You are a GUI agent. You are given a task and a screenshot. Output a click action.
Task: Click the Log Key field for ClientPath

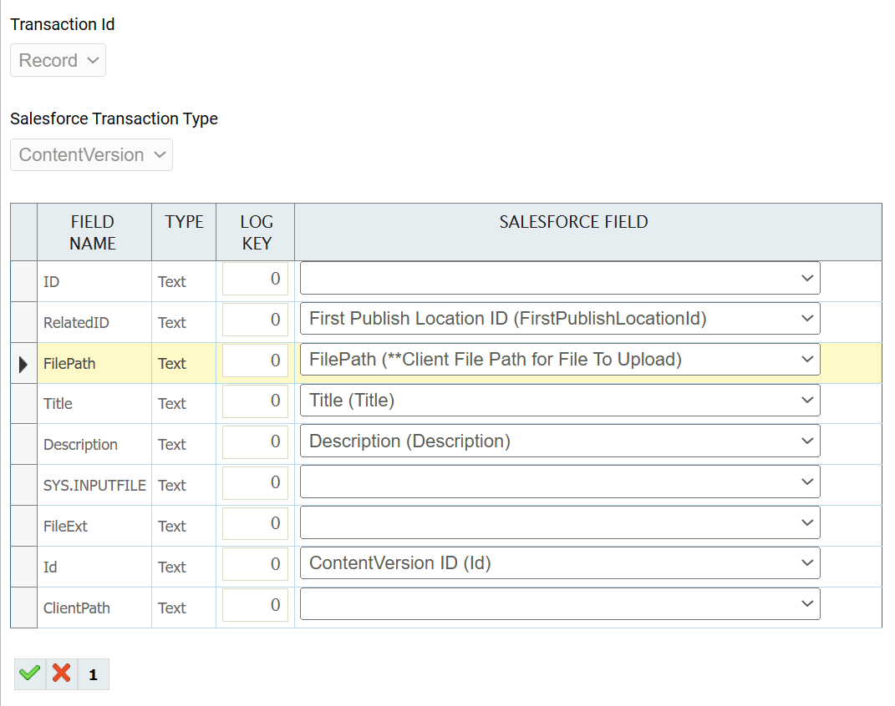[255, 605]
